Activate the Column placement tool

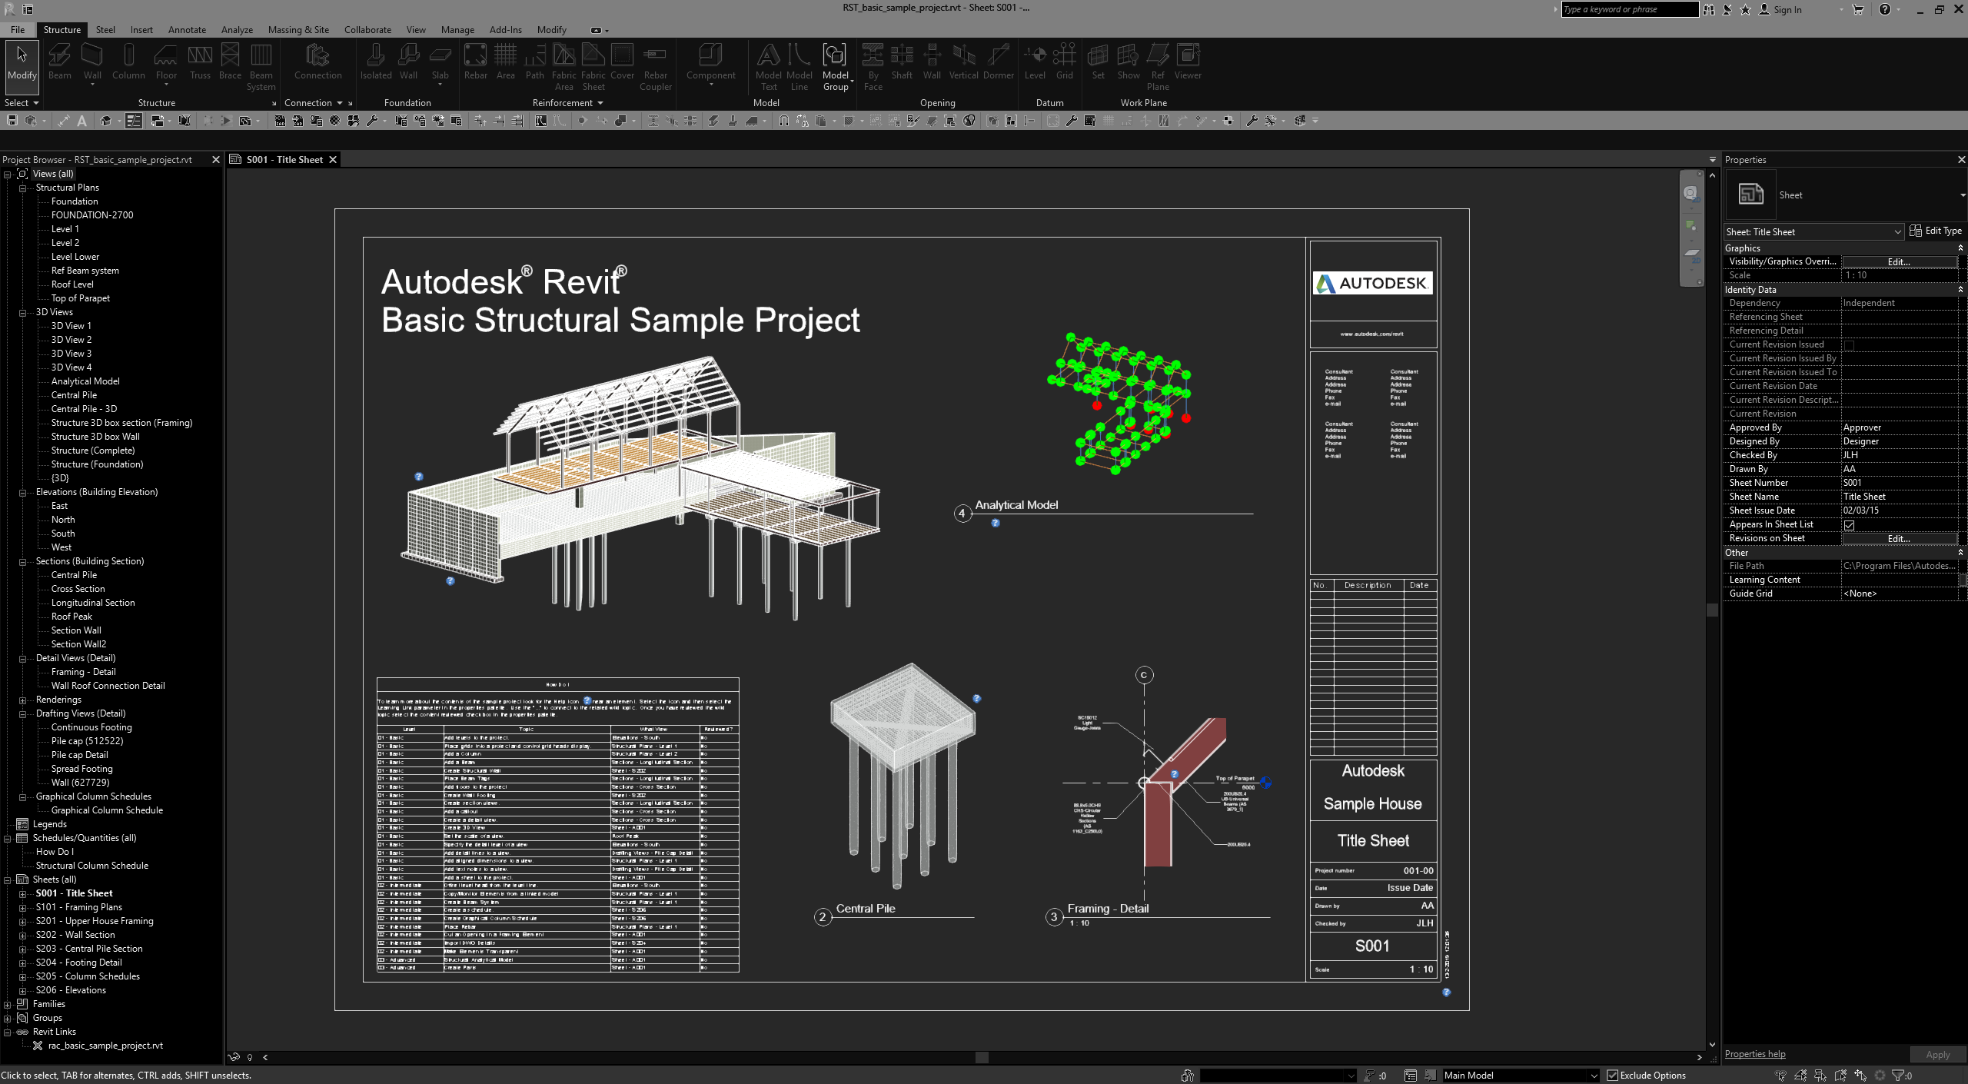point(128,62)
